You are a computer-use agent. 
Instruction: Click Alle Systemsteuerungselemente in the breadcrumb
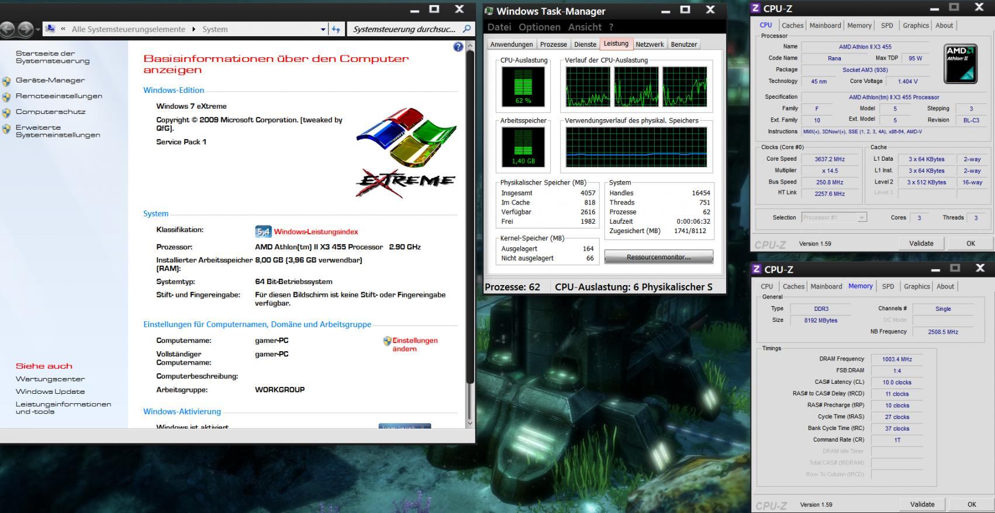129,29
